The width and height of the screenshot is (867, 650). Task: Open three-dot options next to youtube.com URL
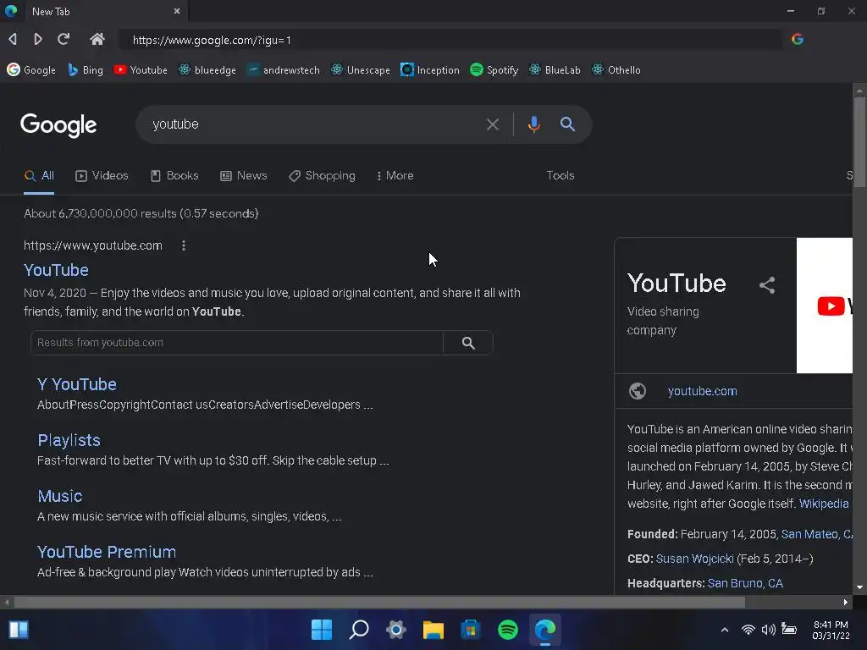(x=184, y=245)
